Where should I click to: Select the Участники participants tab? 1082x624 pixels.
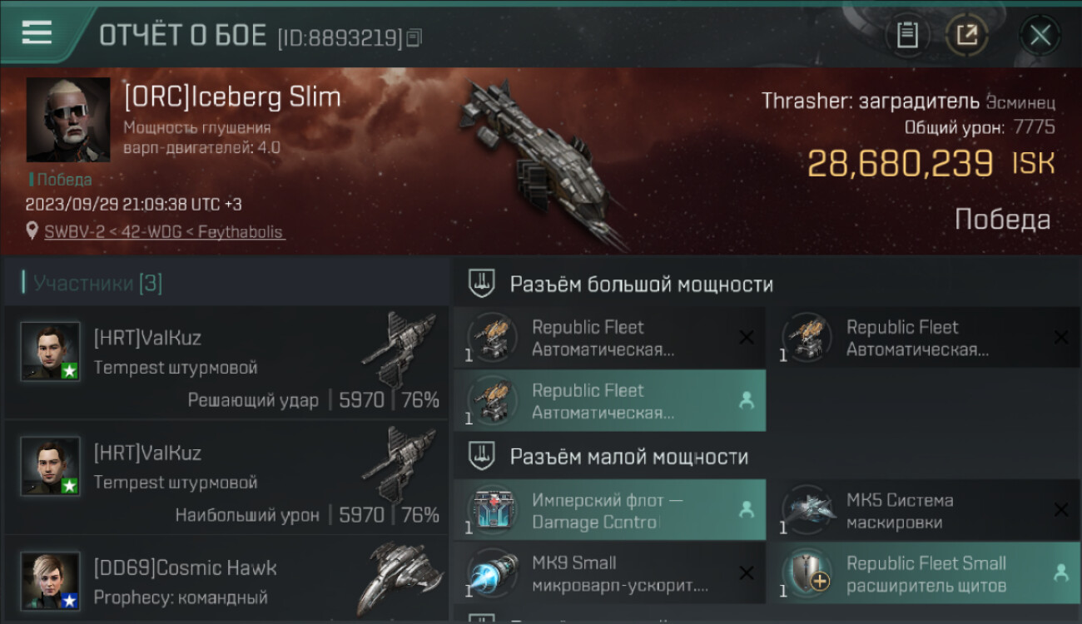(93, 283)
